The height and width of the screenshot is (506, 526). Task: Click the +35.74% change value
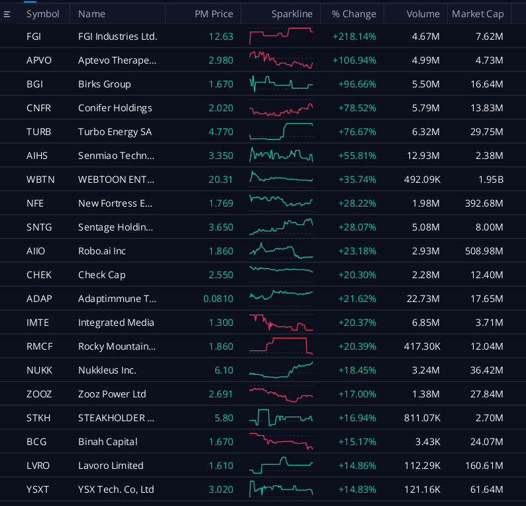click(357, 179)
